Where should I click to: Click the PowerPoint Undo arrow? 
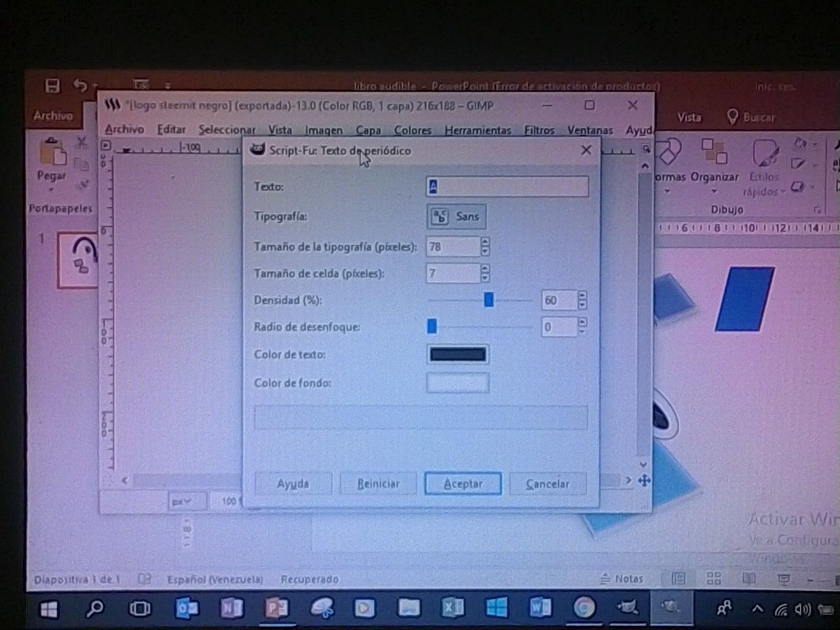coord(80,85)
